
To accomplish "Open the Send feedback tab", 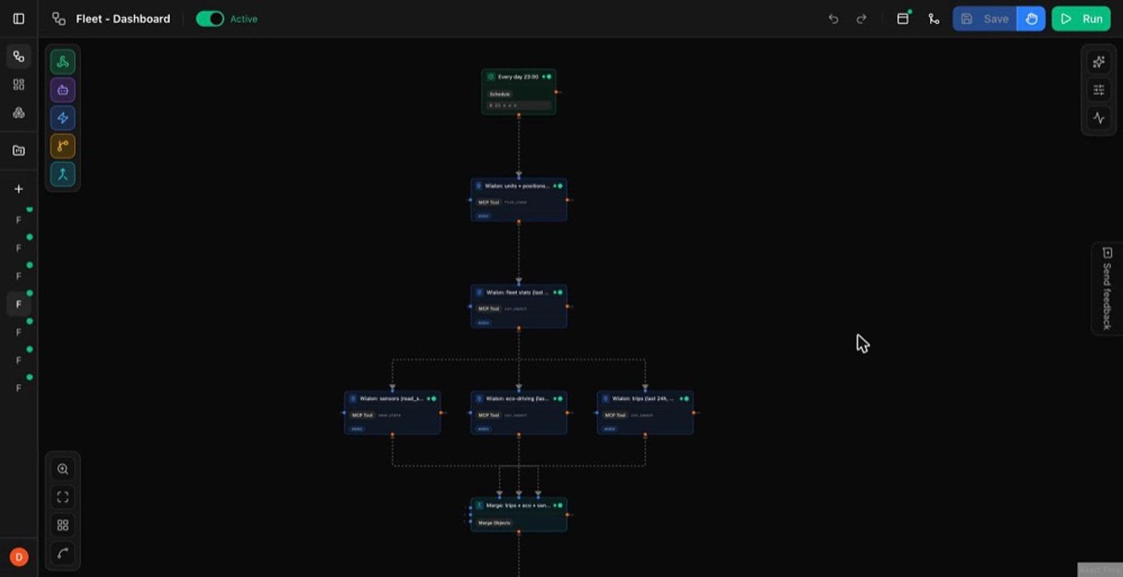I will click(x=1106, y=288).
